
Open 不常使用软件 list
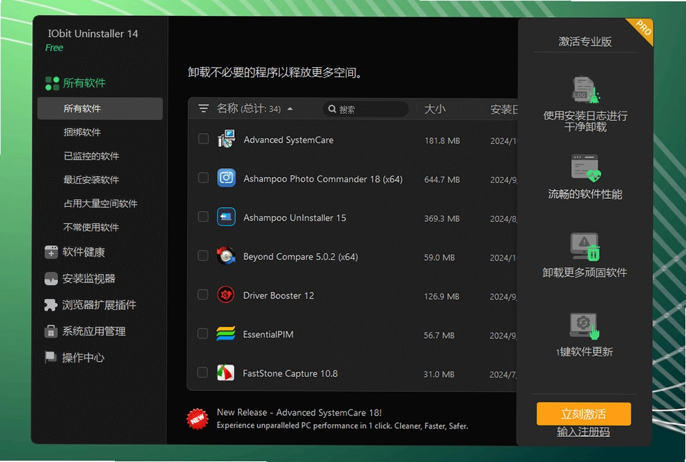click(x=91, y=227)
